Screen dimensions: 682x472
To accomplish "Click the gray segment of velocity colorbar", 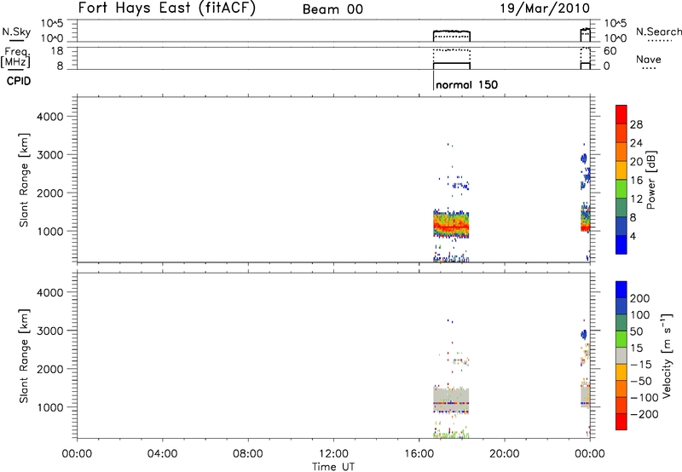I will [x=621, y=355].
